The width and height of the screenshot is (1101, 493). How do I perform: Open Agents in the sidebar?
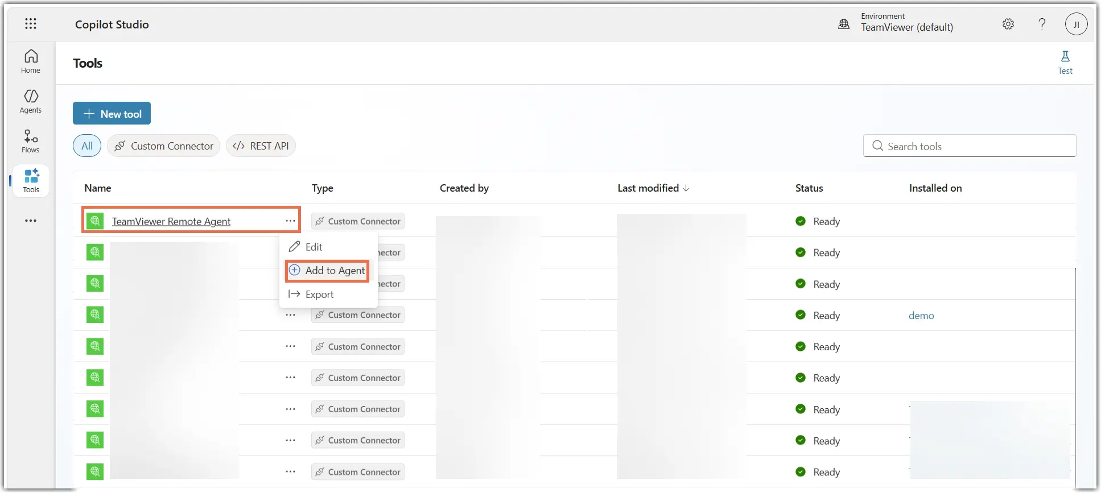31,101
